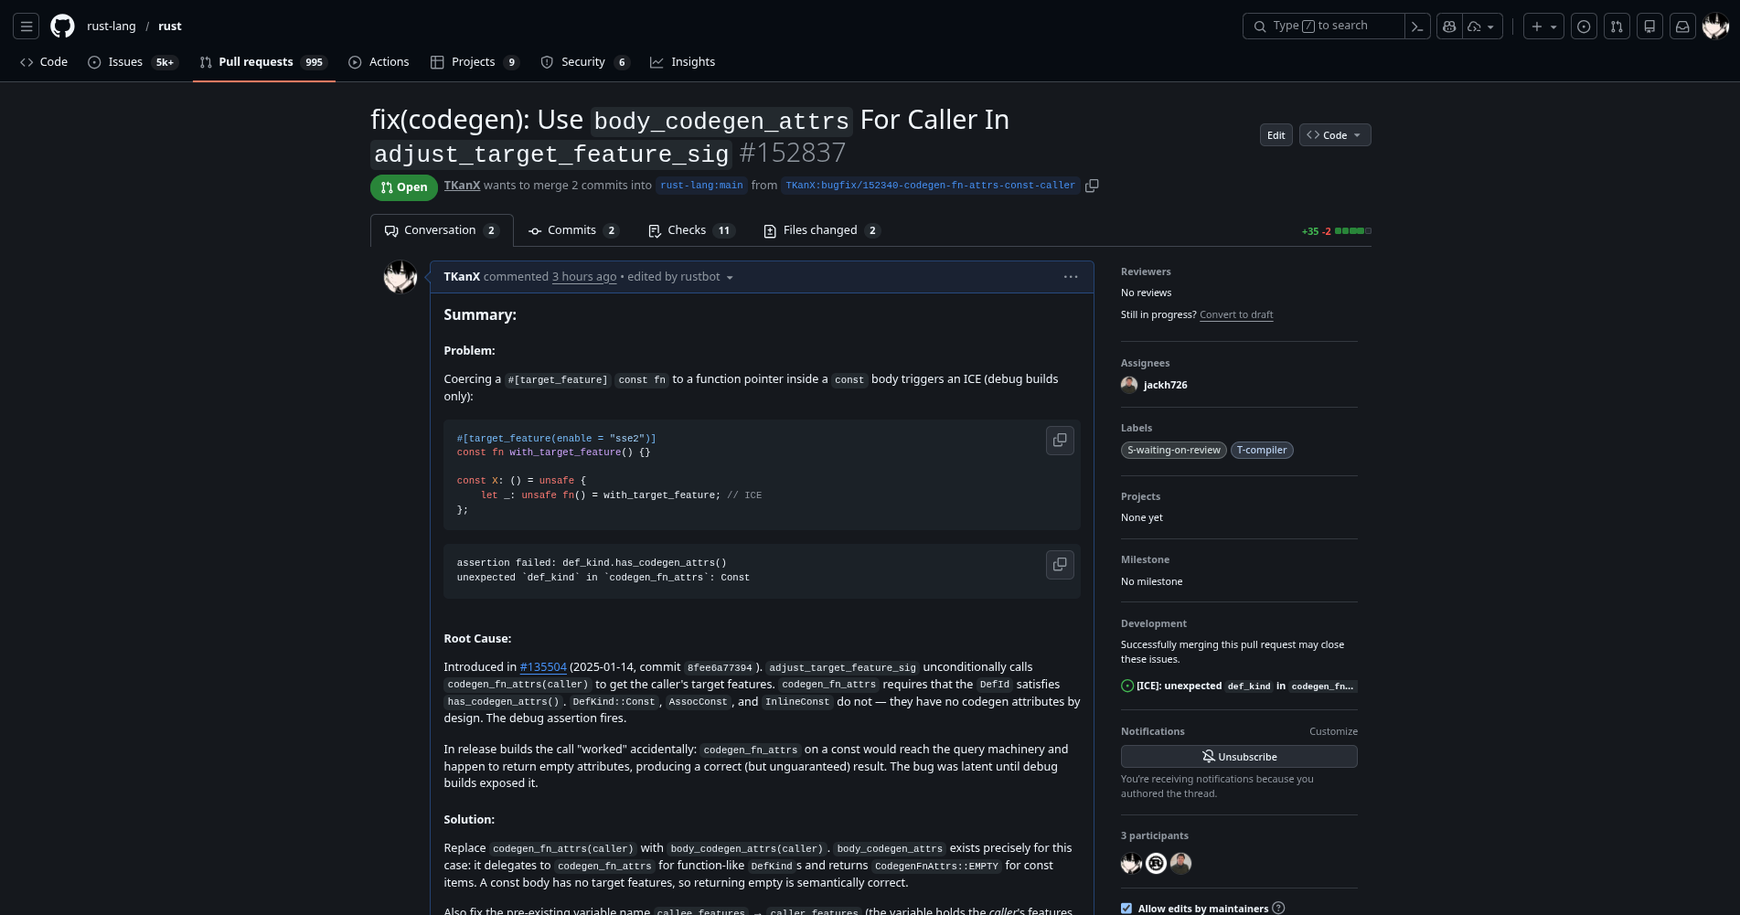Open Copilot chat icon
This screenshot has height=915, width=1740.
click(x=1449, y=27)
